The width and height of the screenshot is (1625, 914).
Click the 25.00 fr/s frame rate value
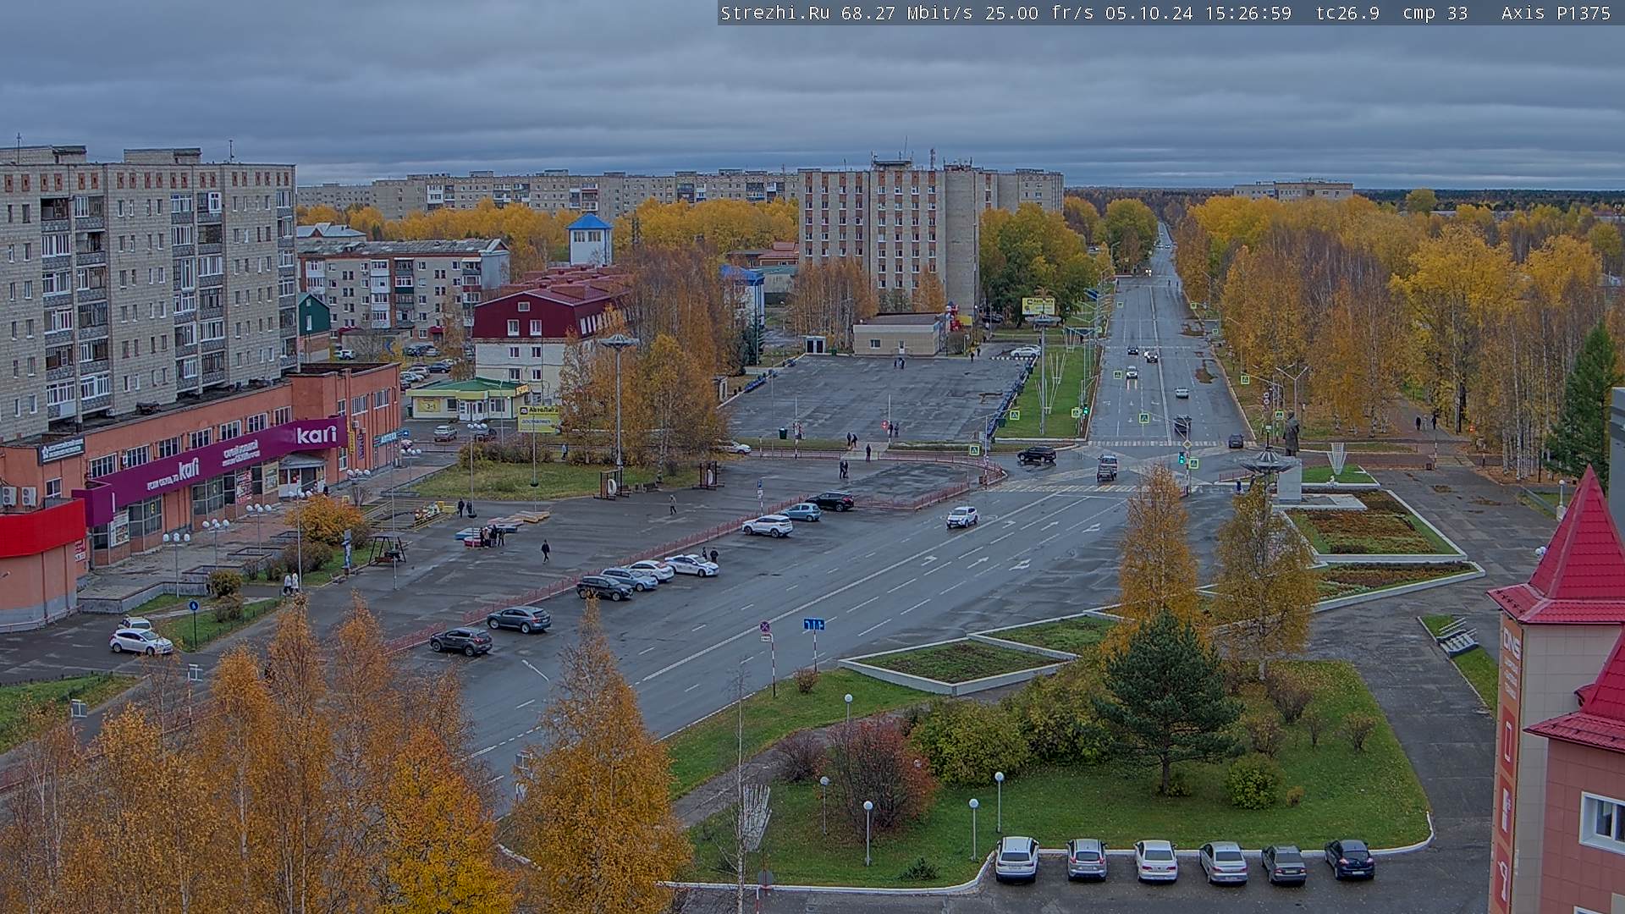click(1039, 13)
